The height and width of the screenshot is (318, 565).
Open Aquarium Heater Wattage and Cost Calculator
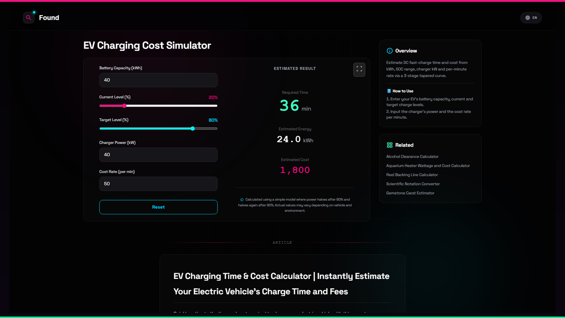pos(428,166)
